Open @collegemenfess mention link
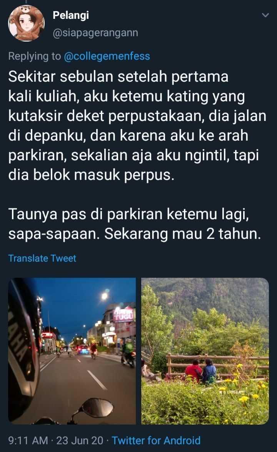Viewport: 277px width, 452px height. (x=107, y=56)
